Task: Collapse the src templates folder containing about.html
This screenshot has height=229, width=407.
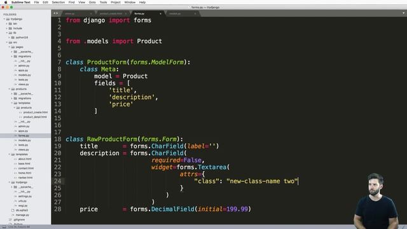Action: [10, 155]
